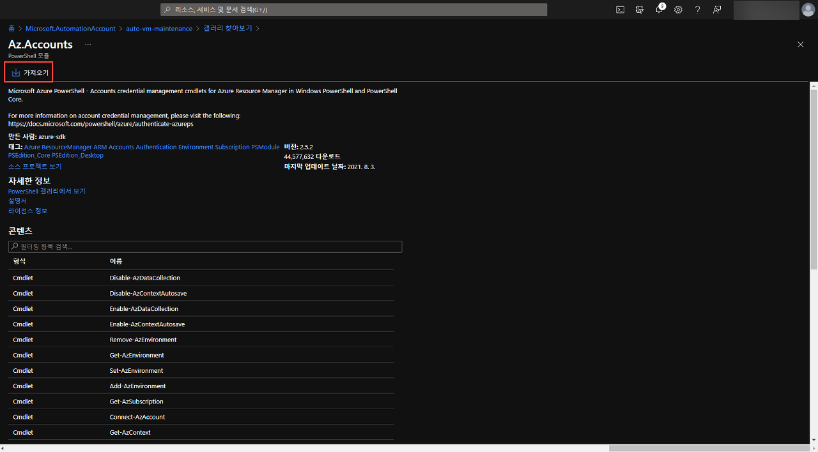Screen dimensions: 818x452
Task: Select the Get-AzSubscription row
Action: 201,402
